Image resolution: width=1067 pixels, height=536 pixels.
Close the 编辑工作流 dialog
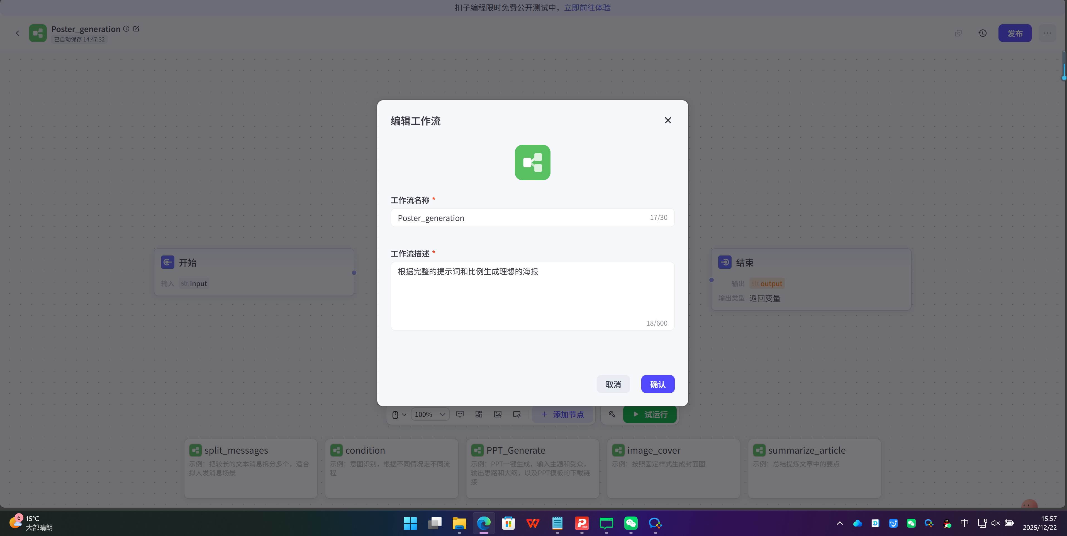point(668,120)
